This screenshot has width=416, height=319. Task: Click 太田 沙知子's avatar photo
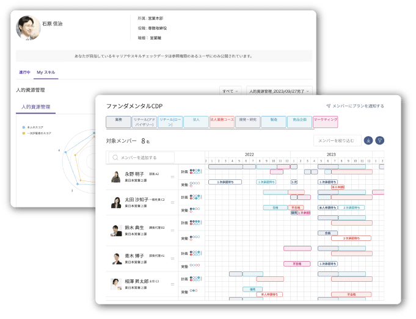[x=116, y=203]
